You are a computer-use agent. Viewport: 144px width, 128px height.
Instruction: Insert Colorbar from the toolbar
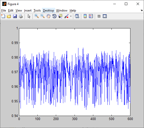(85, 16)
